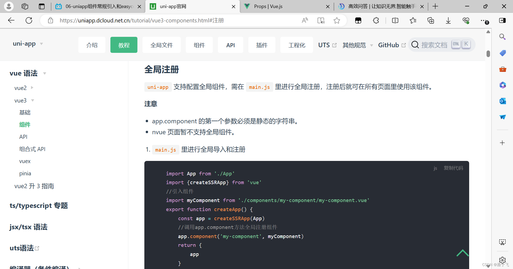The image size is (513, 269).
Task: Click the page vertical scrollbar thumb
Action: (x=488, y=54)
